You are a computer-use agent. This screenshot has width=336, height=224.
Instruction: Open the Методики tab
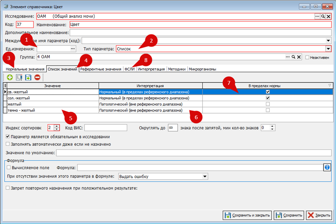tap(177, 69)
